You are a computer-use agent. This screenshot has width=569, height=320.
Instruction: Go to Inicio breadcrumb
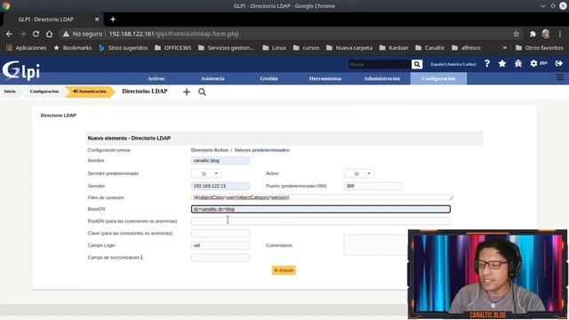pos(10,92)
